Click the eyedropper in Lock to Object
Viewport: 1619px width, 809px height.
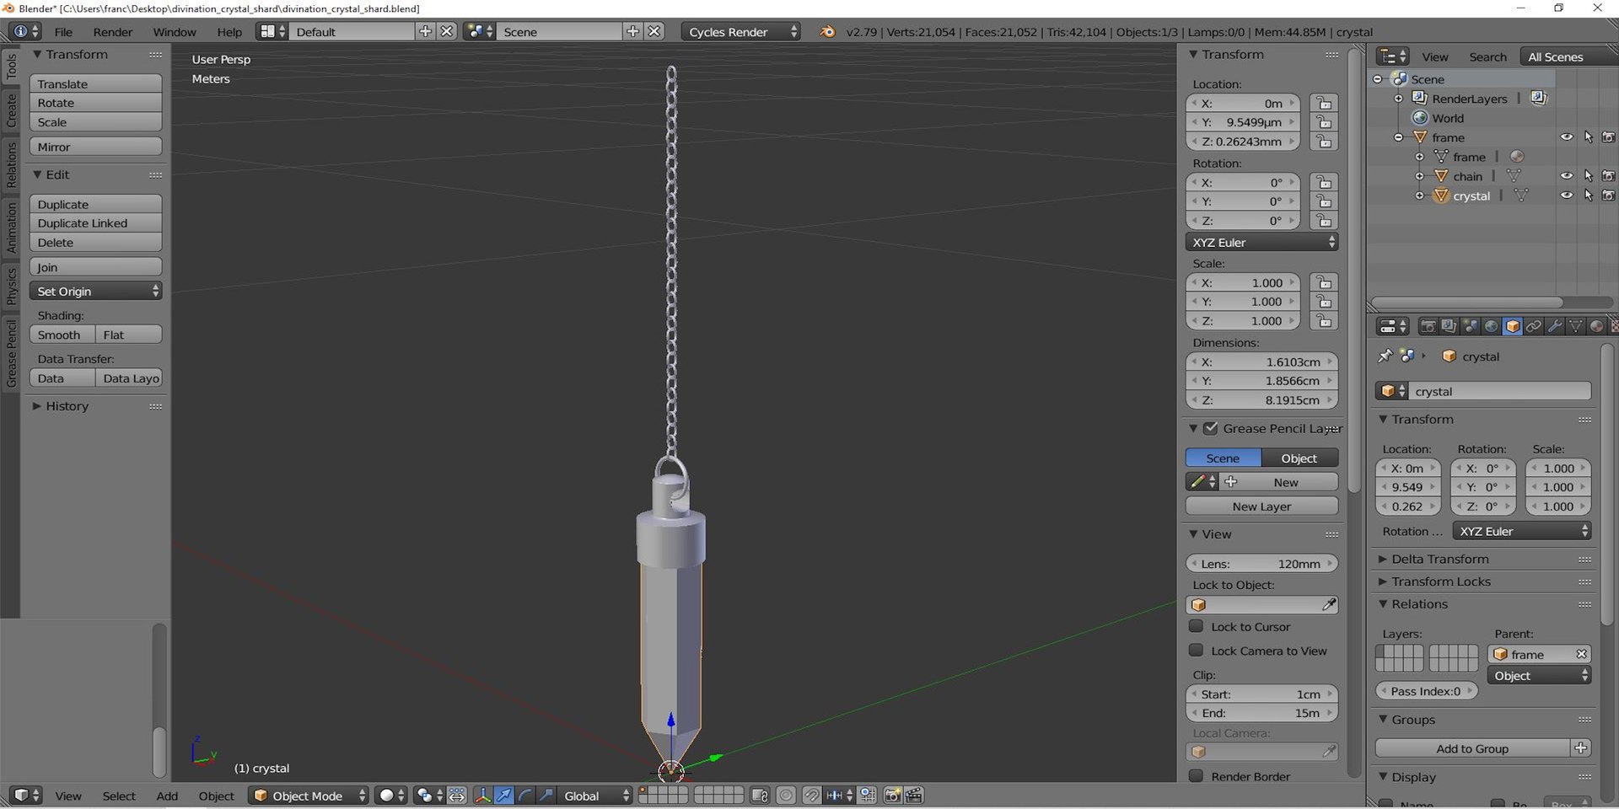coord(1329,604)
